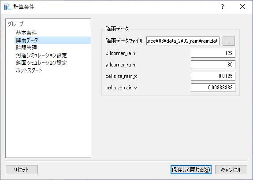Click the ? help button in title bar

[223, 7]
